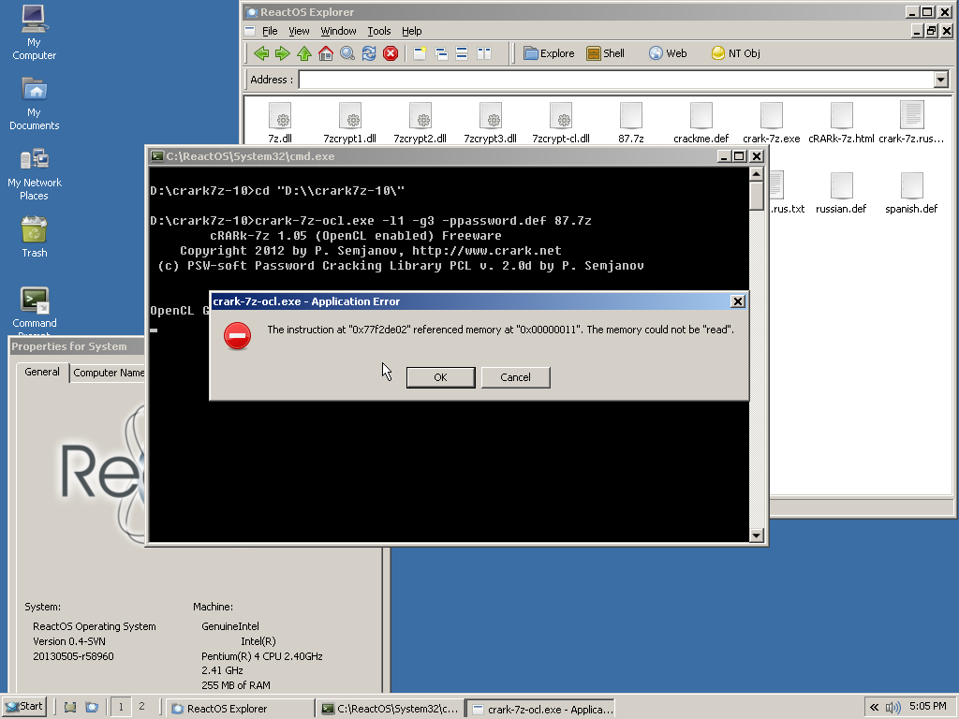Select the crackme.def file
959x719 pixels.
(x=701, y=123)
